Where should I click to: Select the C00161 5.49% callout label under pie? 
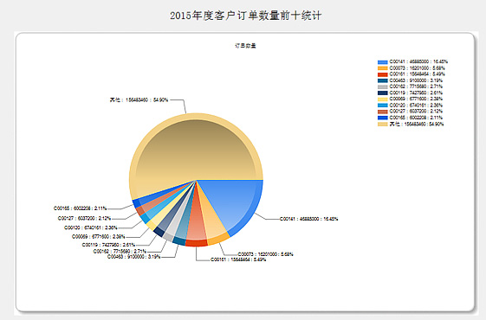[x=238, y=259]
